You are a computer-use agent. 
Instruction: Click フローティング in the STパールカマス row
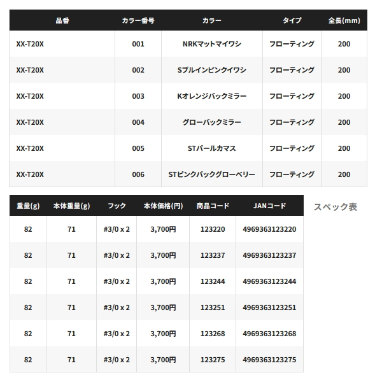click(292, 148)
